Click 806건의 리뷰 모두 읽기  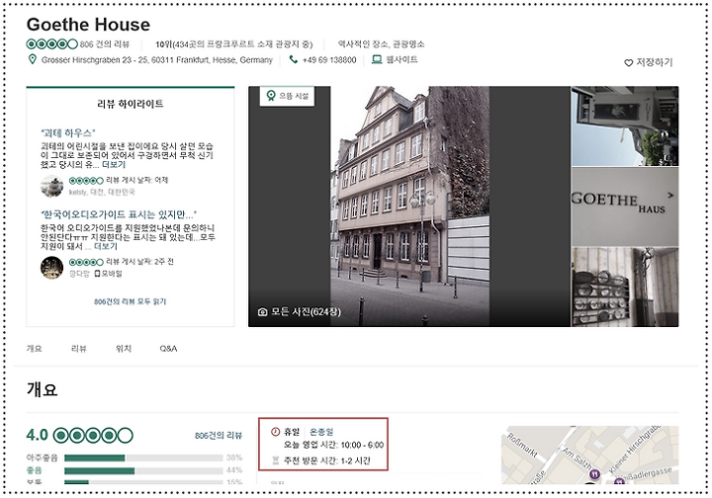(x=131, y=301)
